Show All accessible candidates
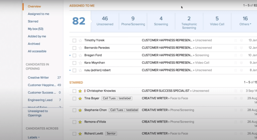The image size is (257, 140). [x=37, y=51]
